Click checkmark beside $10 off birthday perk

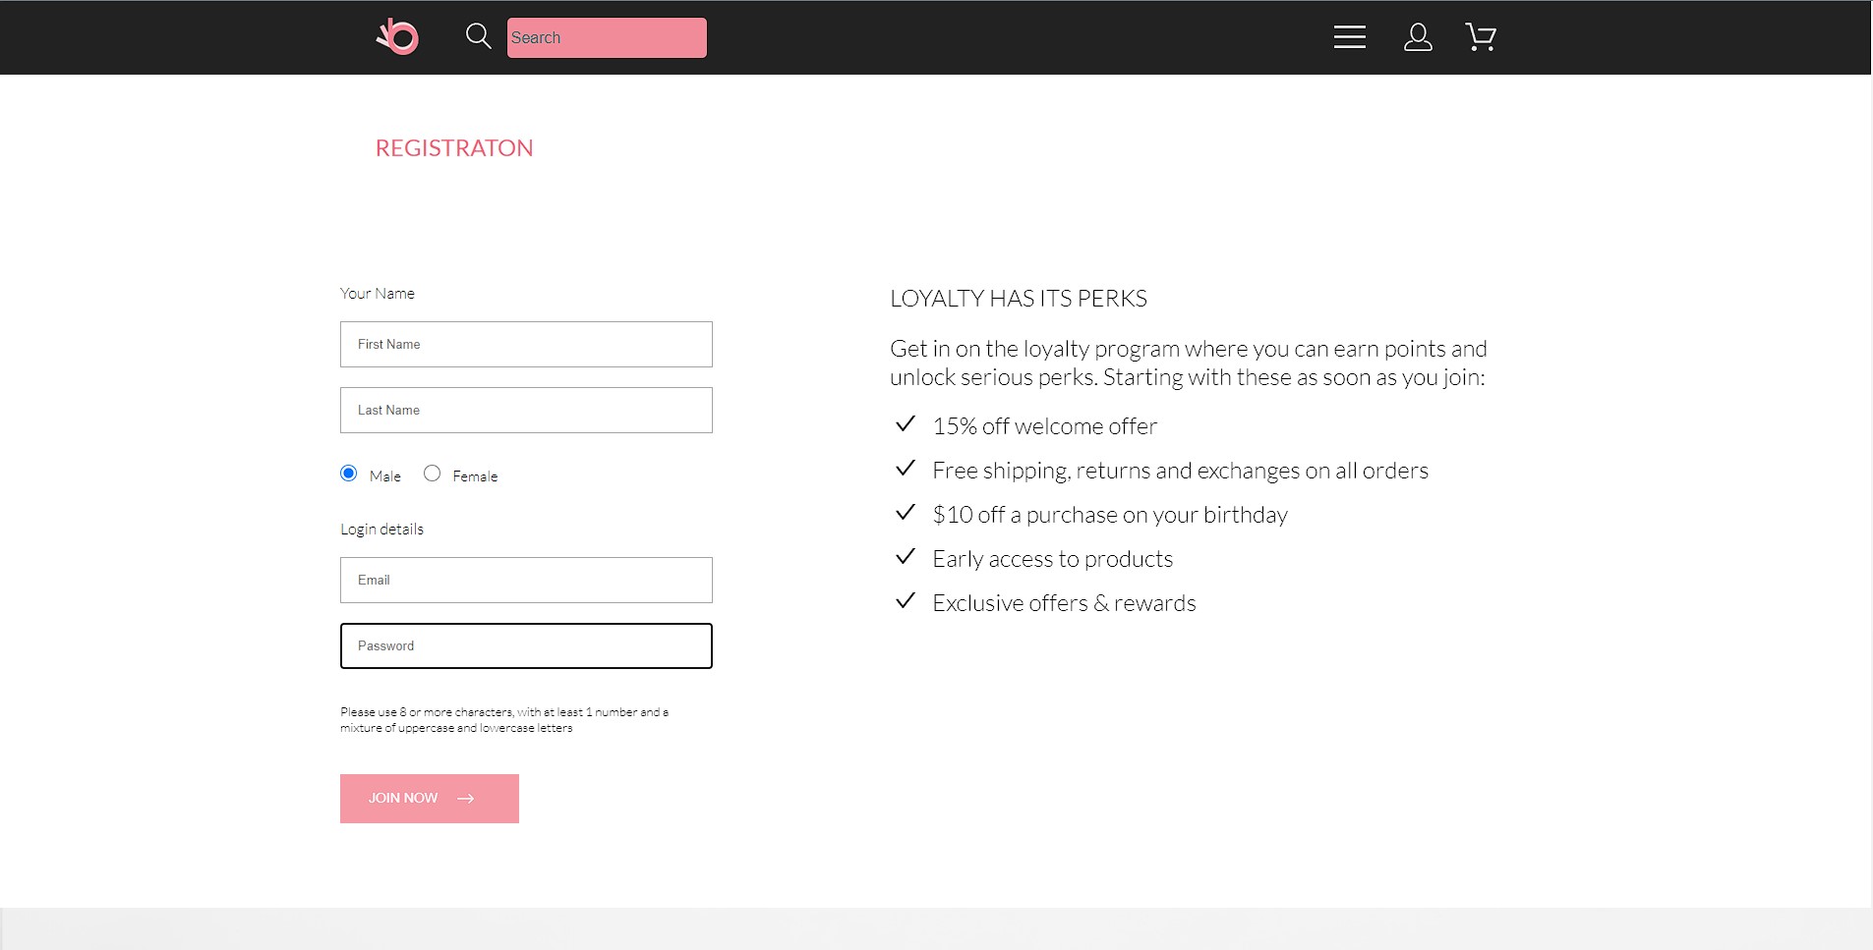click(906, 513)
